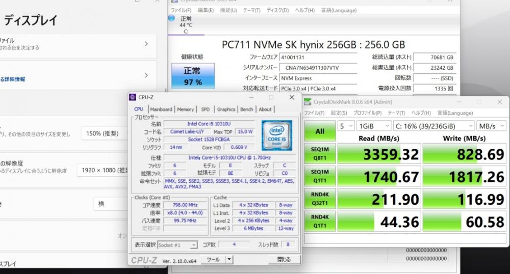Click RND4K Q1T1 write result 60.58

tap(465, 222)
